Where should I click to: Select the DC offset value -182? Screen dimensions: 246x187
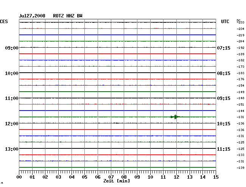pos(240,60)
